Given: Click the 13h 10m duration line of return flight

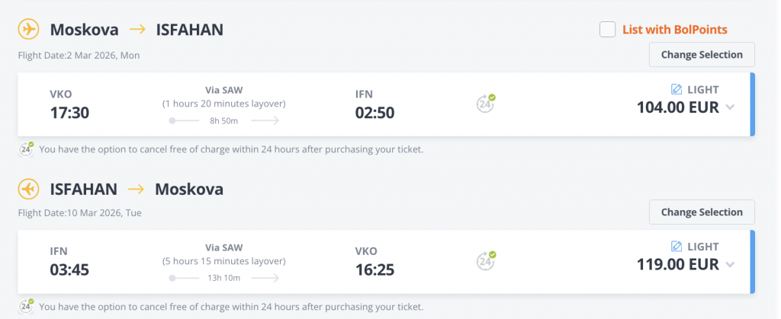Looking at the screenshot, I should (x=224, y=278).
